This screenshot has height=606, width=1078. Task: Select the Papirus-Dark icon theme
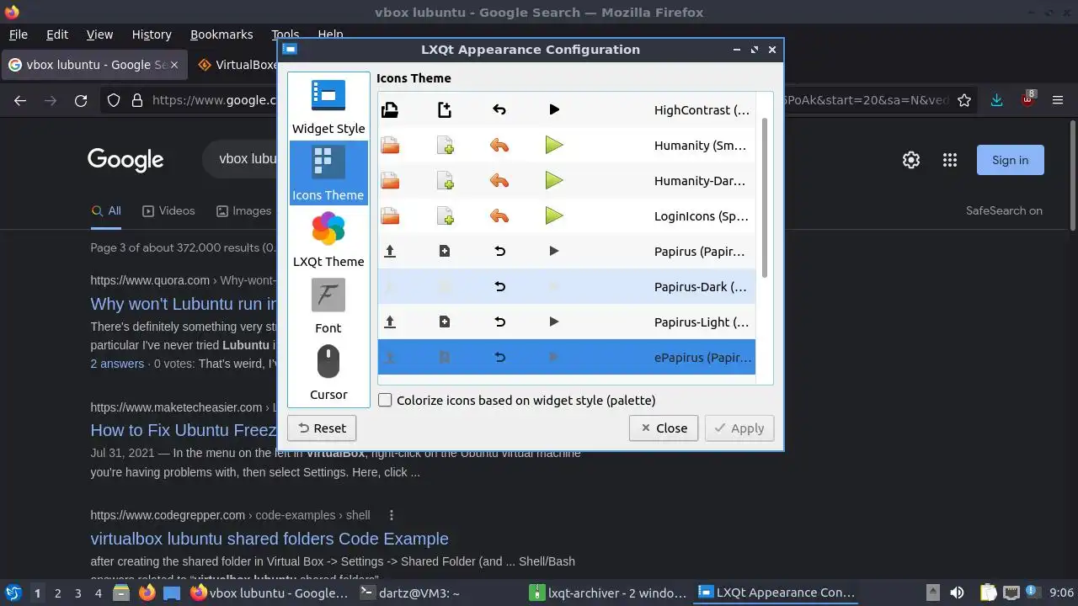tap(566, 287)
